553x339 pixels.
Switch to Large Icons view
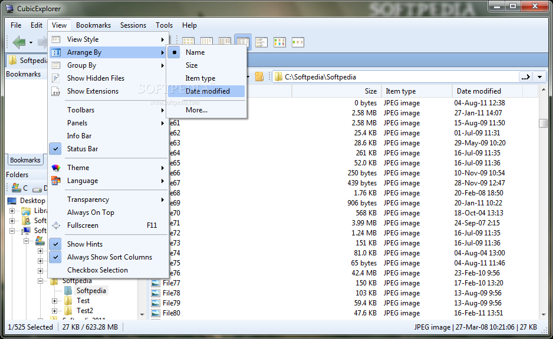[188, 42]
